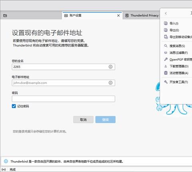The width and height of the screenshot is (192, 172).
Task: Click the 继续 continue button
Action: point(106,120)
